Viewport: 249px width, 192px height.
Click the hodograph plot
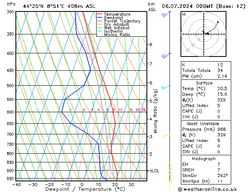click(x=203, y=34)
